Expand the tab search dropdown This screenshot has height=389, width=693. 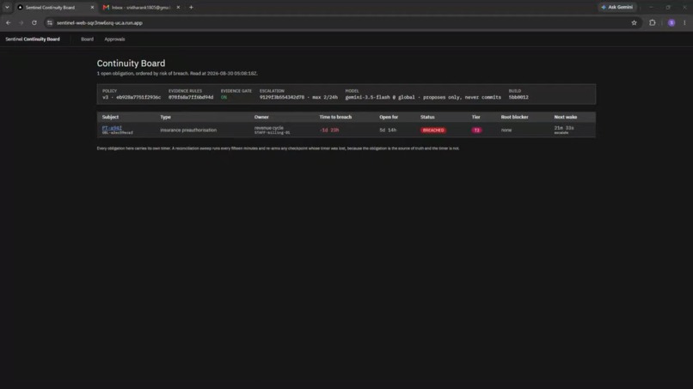(7, 7)
